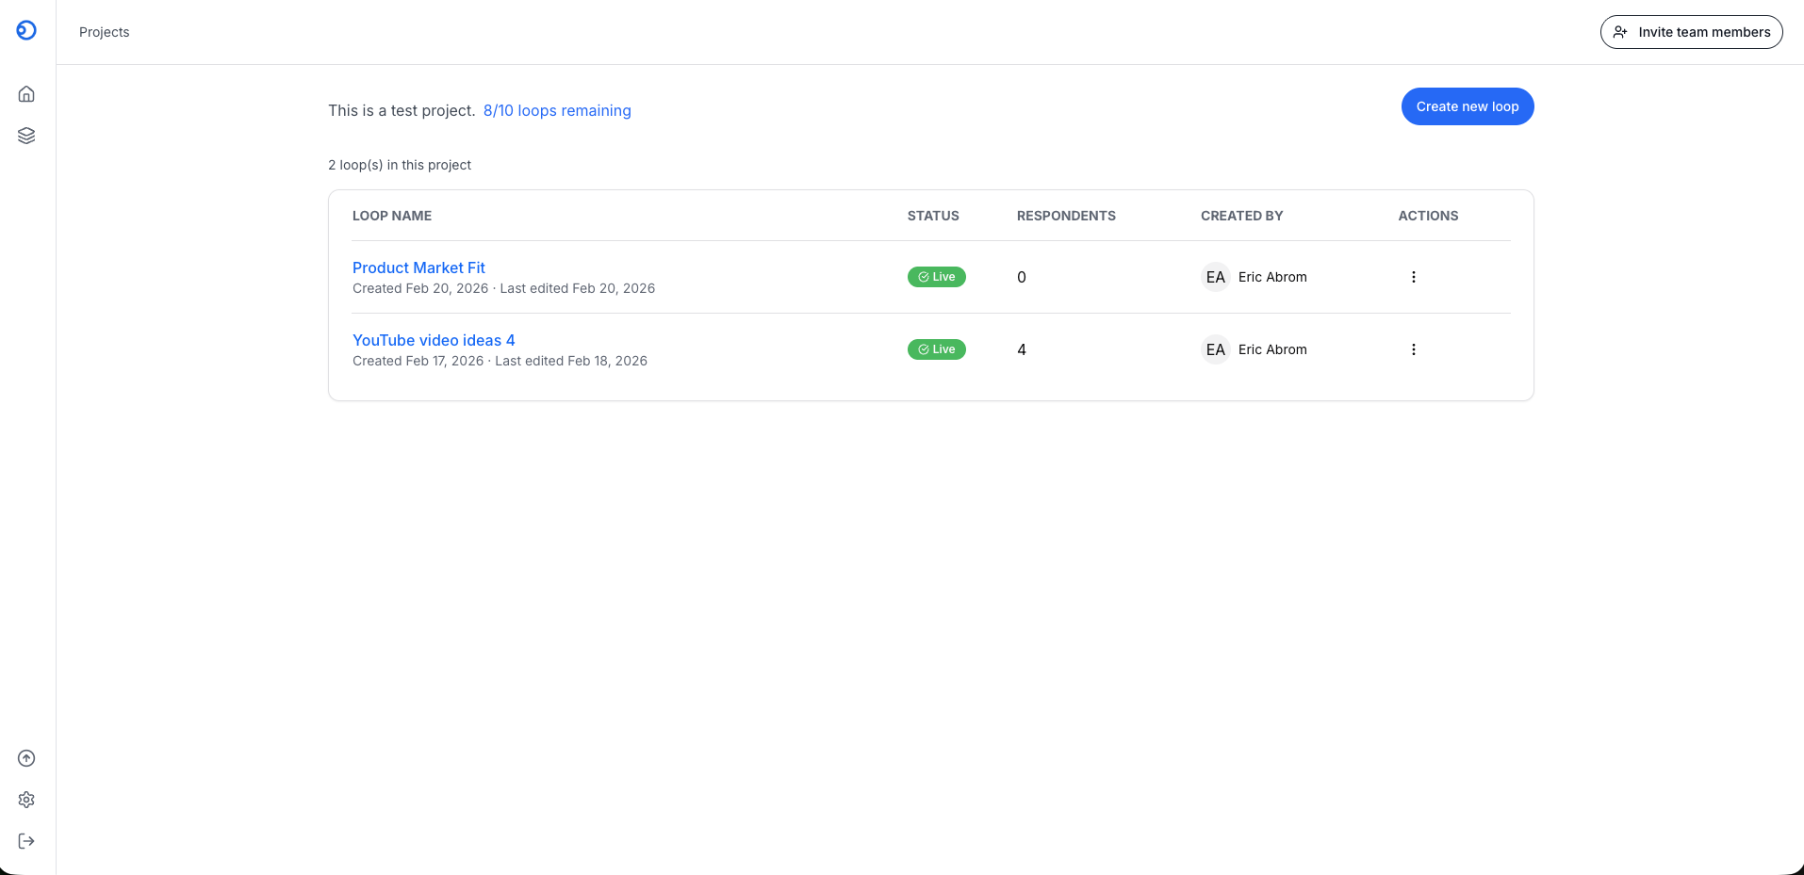The image size is (1804, 875).
Task: Open the Settings gear in the sidebar
Action: coord(25,800)
